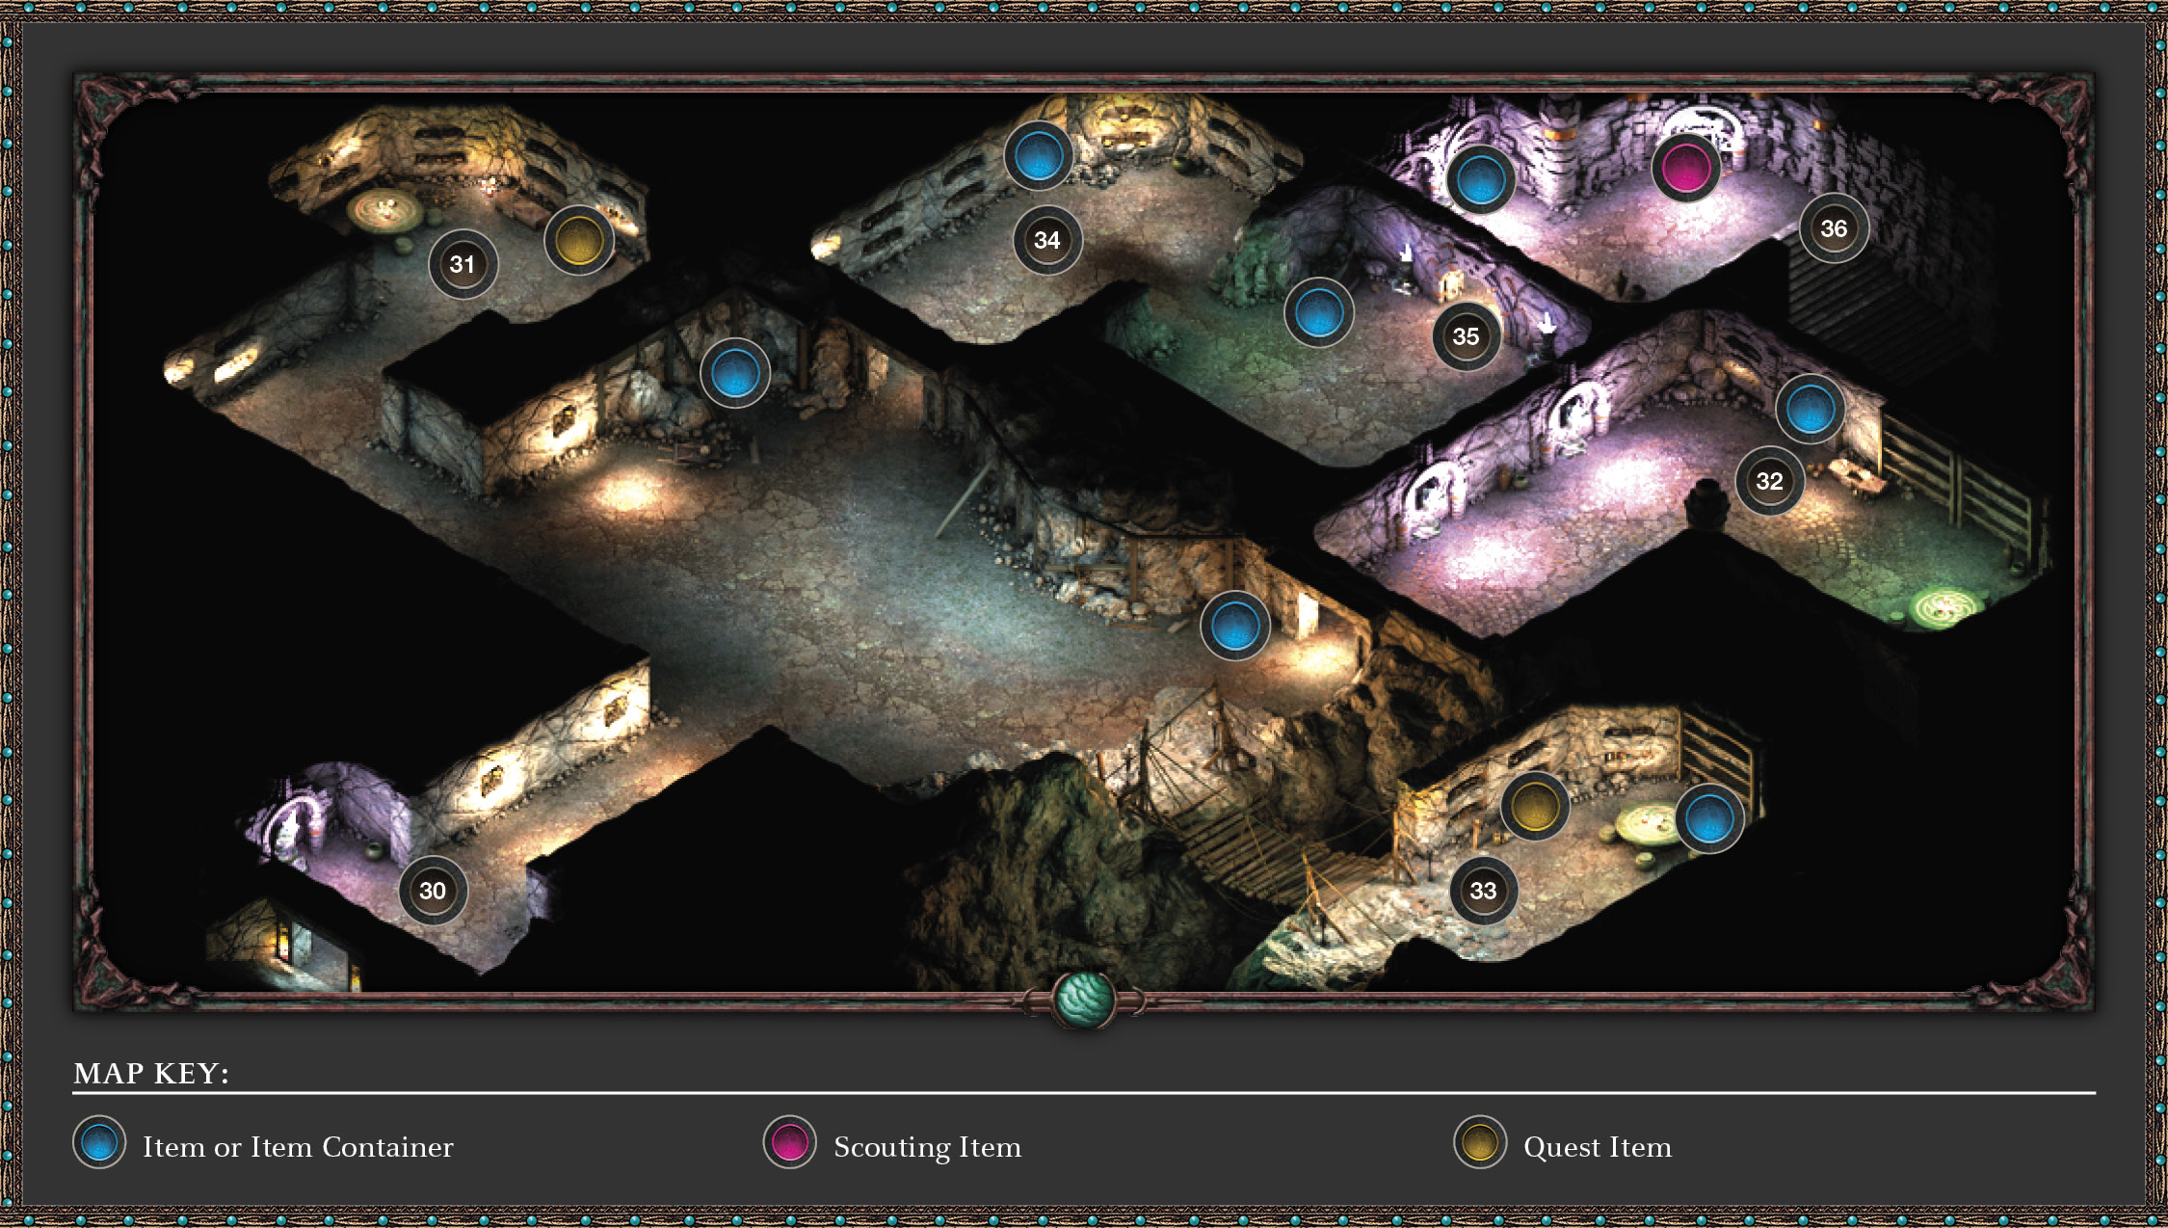Image resolution: width=2168 pixels, height=1228 pixels.
Task: Open map location marker 33
Action: pyautogui.click(x=1483, y=891)
